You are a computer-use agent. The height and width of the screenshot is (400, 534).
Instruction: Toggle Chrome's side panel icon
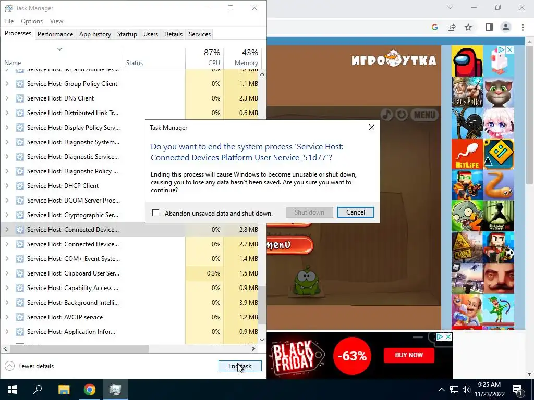point(489,27)
